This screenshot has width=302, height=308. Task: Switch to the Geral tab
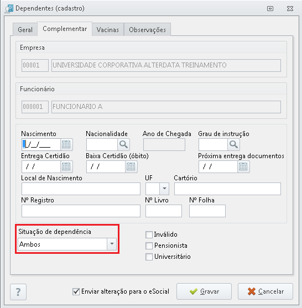pyautogui.click(x=25, y=30)
